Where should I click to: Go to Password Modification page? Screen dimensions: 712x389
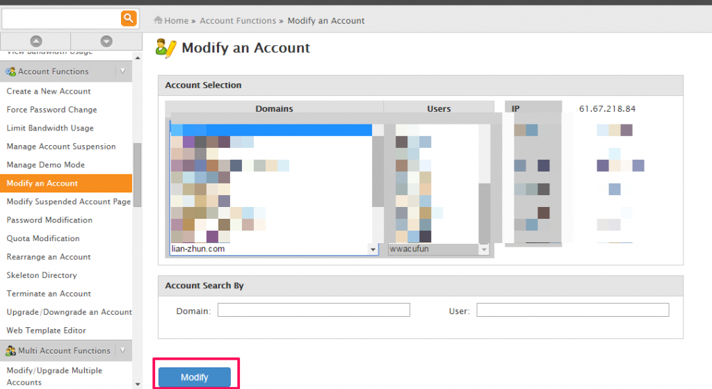(x=49, y=220)
